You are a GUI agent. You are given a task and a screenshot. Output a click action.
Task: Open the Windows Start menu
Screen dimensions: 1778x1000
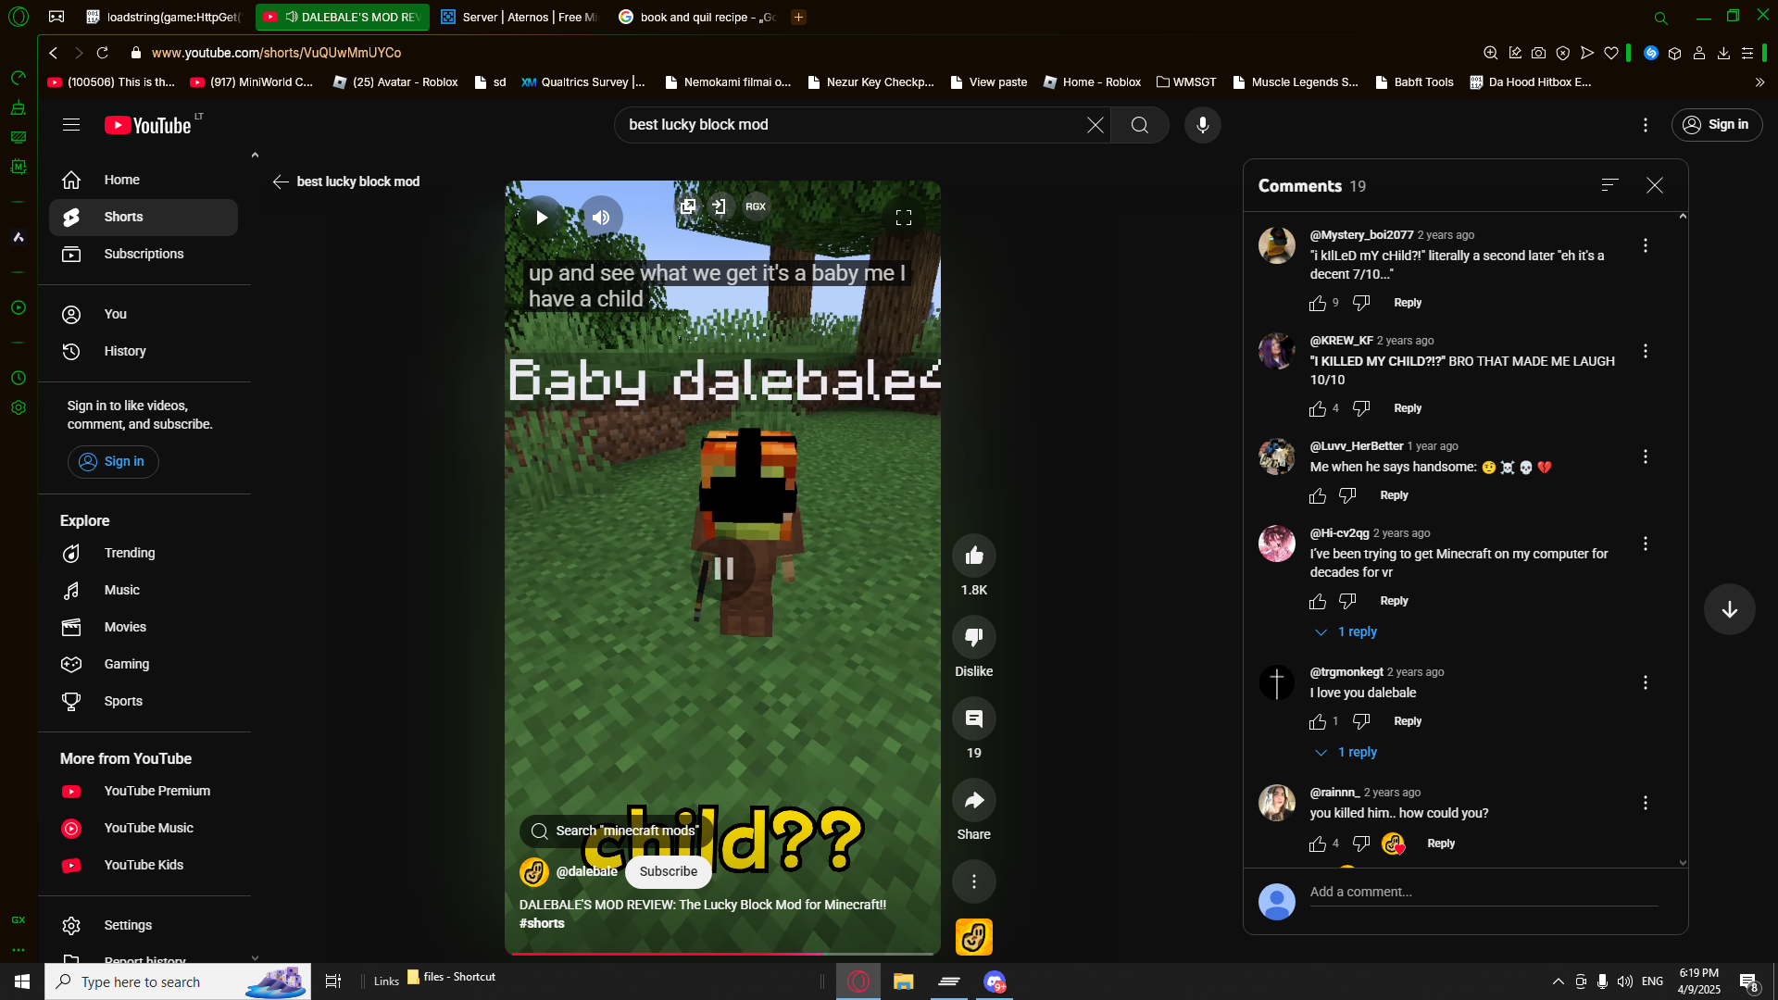coord(22,981)
